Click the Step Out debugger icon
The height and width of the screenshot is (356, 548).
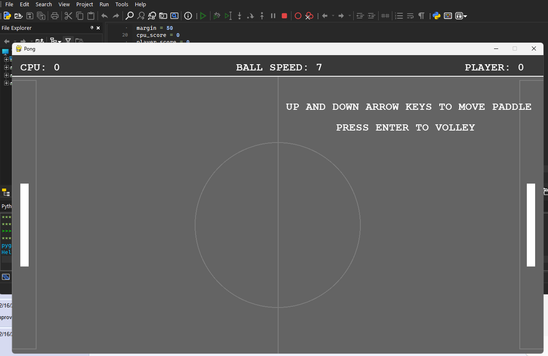tap(262, 16)
